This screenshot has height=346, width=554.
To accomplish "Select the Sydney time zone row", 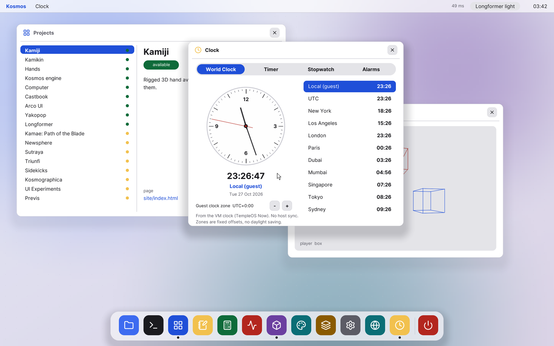I will coord(350,209).
